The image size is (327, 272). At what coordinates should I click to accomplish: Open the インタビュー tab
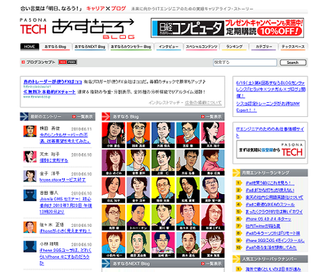pyautogui.click(x=168, y=47)
